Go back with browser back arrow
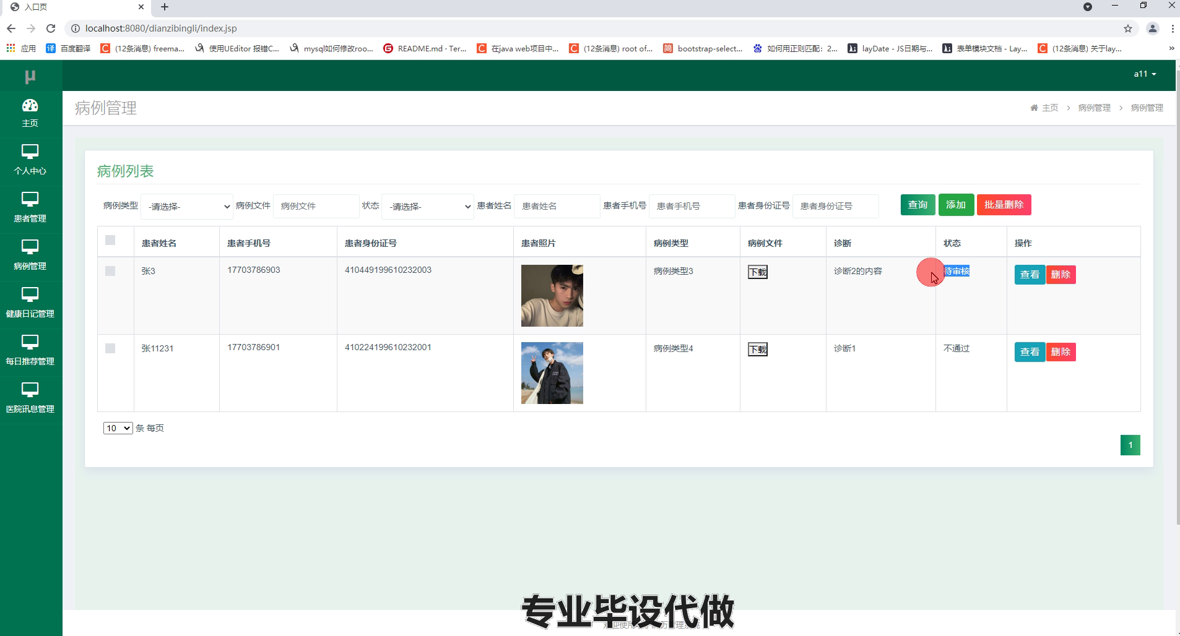 [x=11, y=28]
